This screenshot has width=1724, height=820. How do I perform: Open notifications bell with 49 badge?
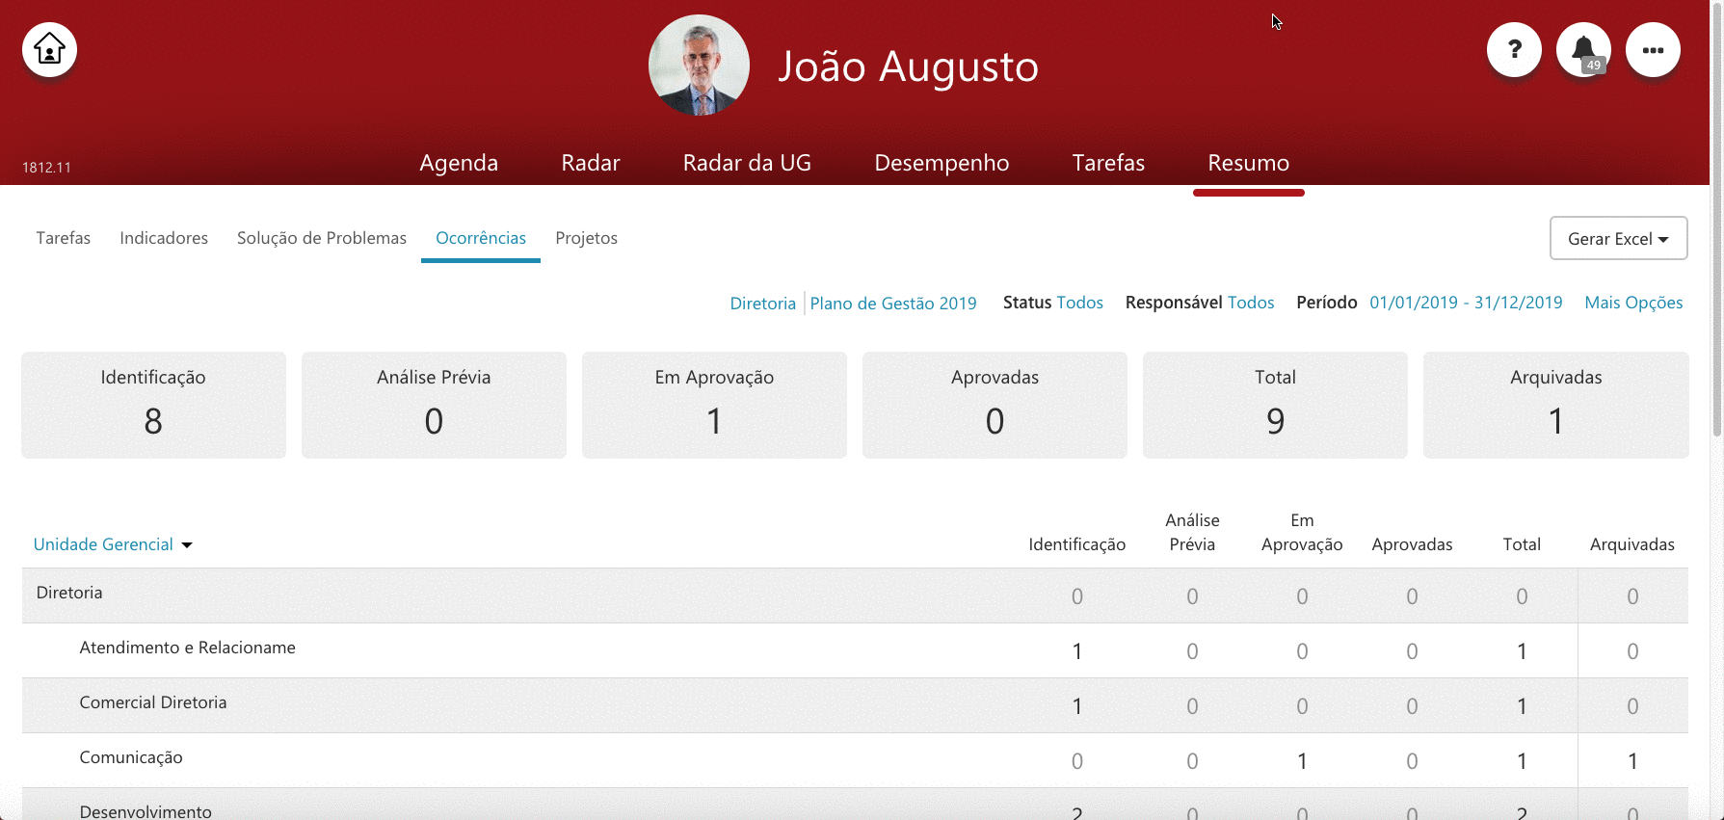point(1583,49)
